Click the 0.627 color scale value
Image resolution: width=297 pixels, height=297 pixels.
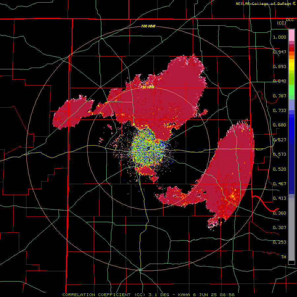pos(280,140)
